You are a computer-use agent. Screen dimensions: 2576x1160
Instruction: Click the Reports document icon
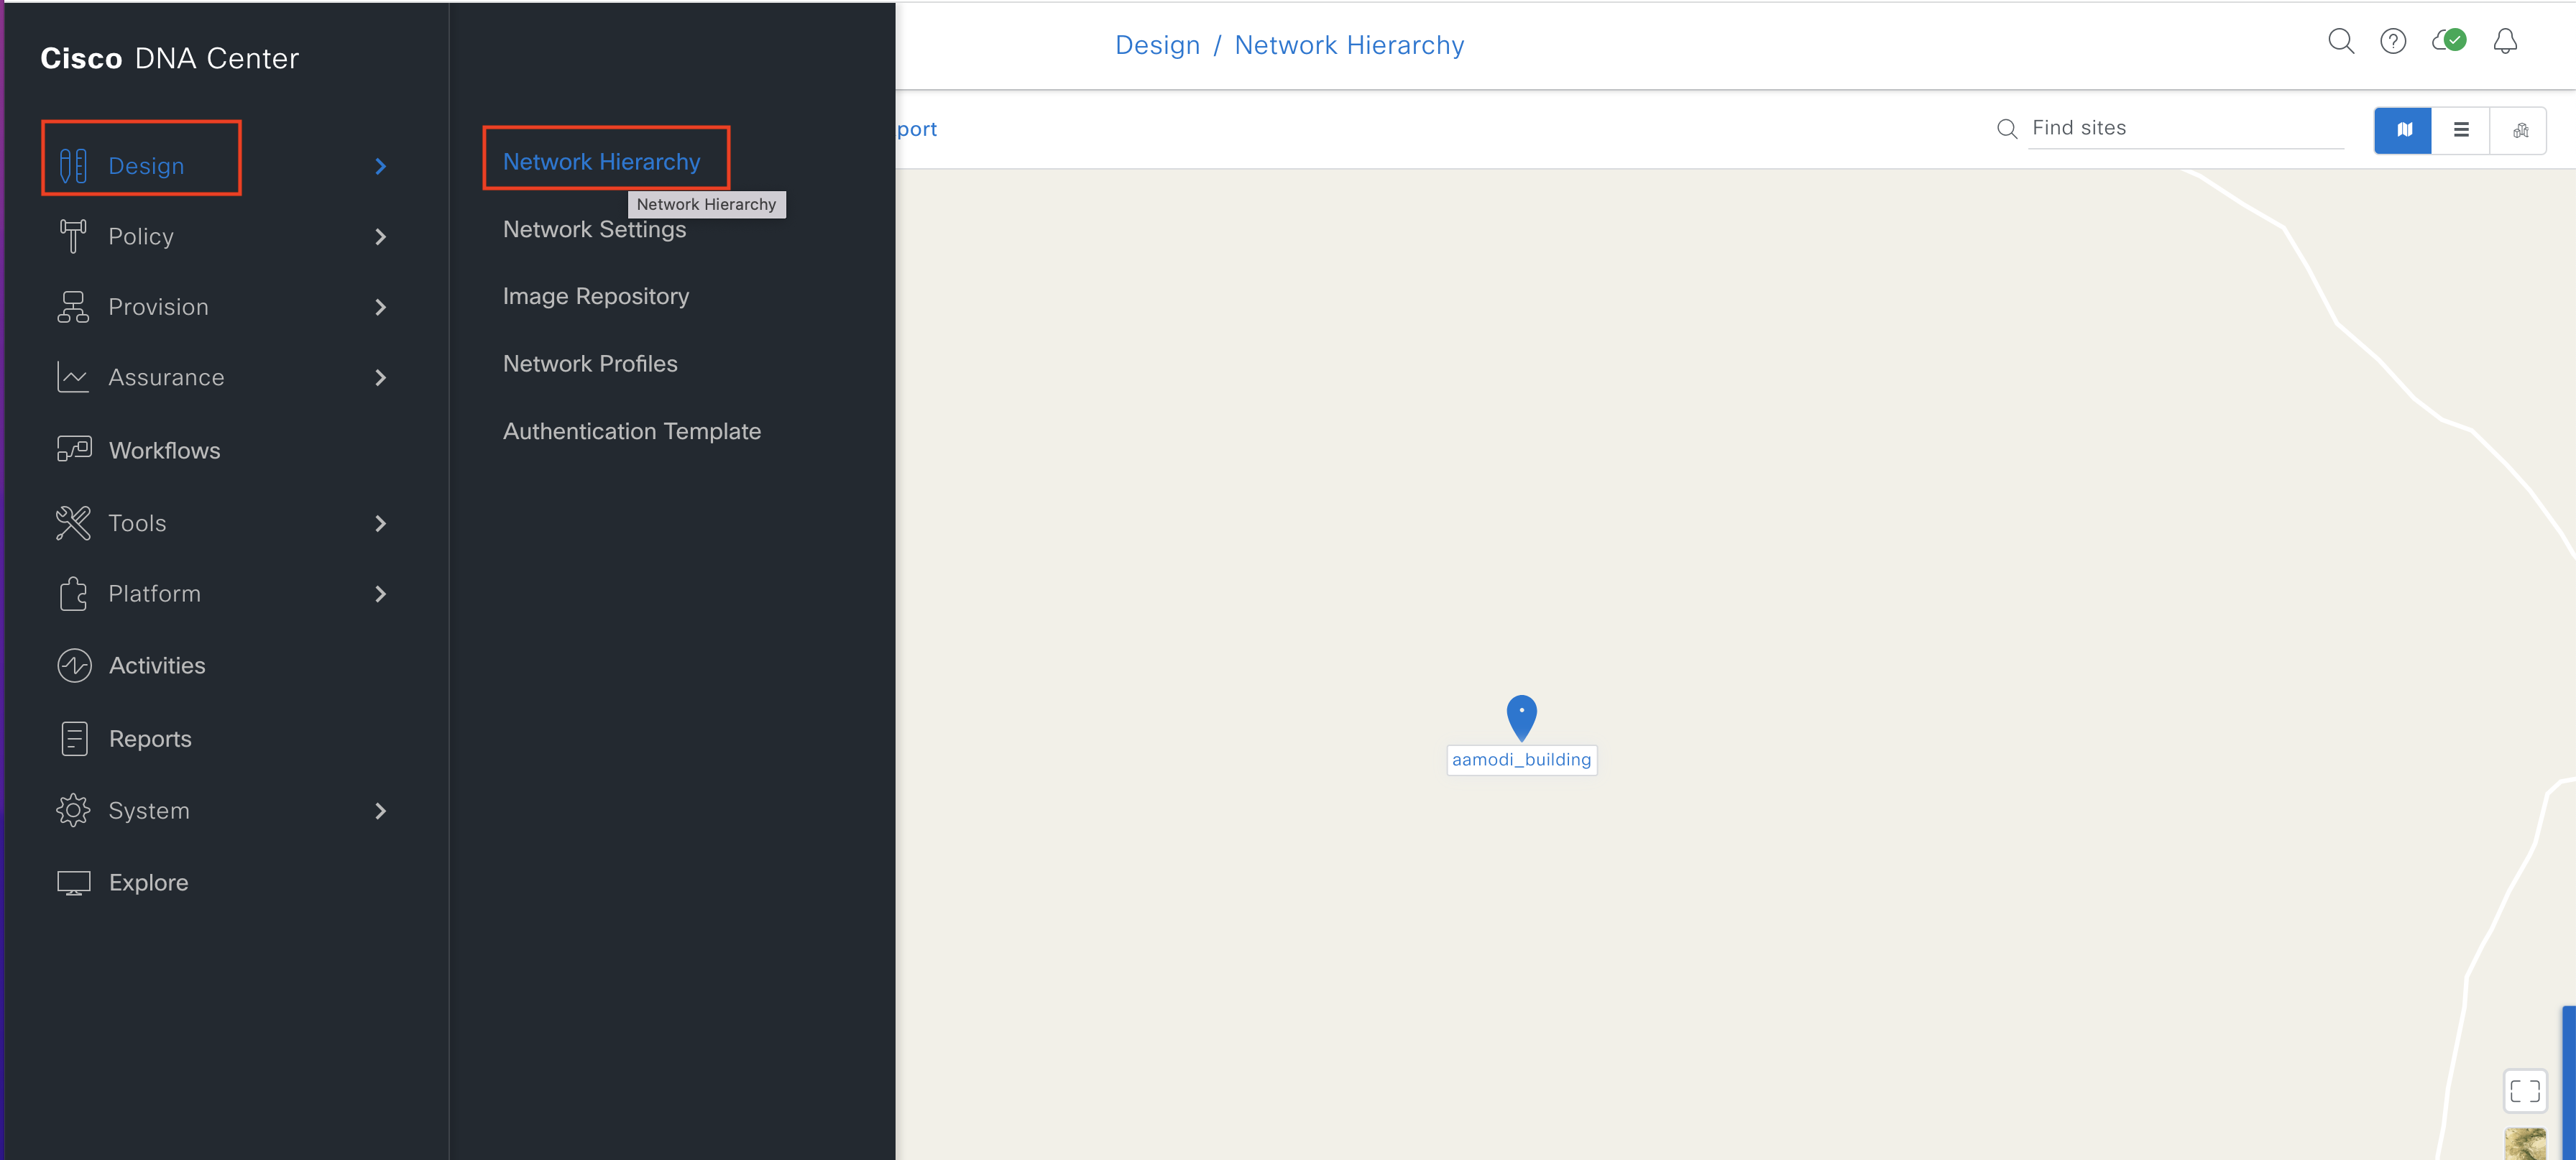[74, 738]
